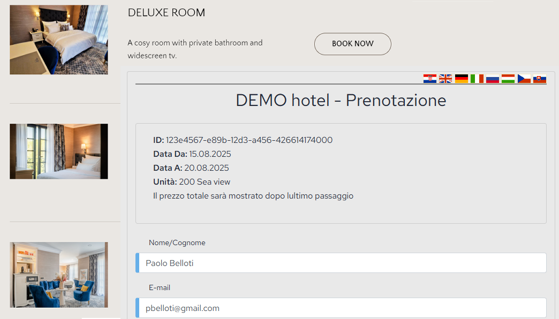Switch to Hungarian via the flag icon
Image resolution: width=559 pixels, height=319 pixels.
coord(508,78)
